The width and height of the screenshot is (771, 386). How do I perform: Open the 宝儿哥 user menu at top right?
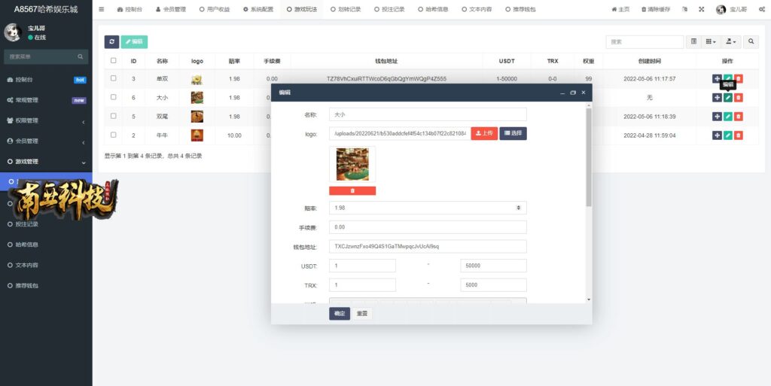(733, 9)
